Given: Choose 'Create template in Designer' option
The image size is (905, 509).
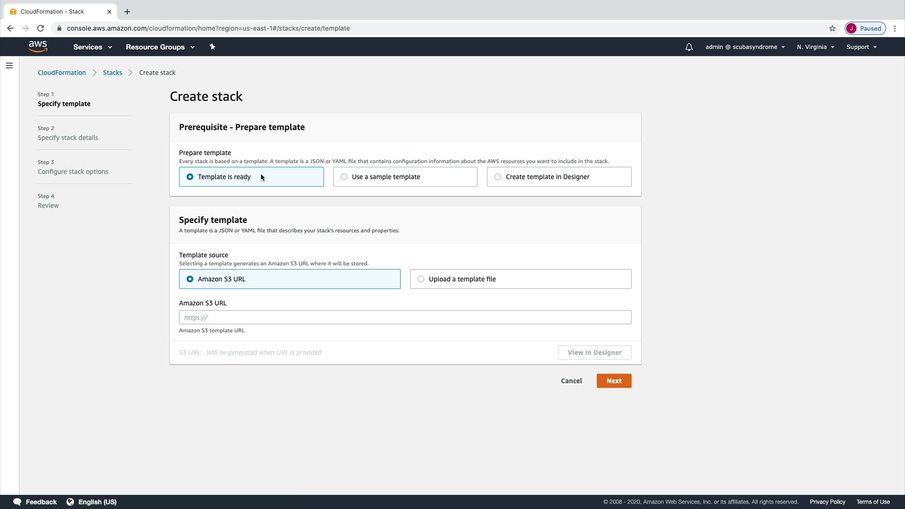Looking at the screenshot, I should [498, 177].
